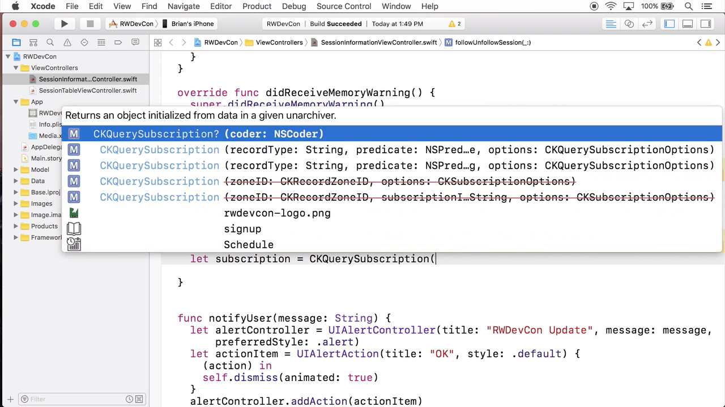Screen dimensions: 725x407
Task: Go forward in editor history
Action: [184, 42]
